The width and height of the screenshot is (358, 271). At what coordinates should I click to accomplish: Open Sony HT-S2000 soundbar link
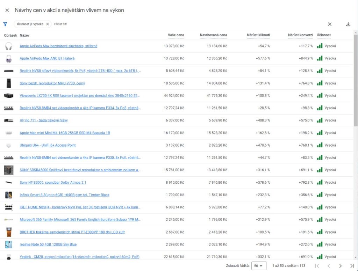point(53,182)
